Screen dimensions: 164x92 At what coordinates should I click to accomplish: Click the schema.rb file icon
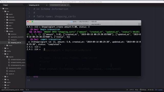pyautogui.click(x=7, y=71)
